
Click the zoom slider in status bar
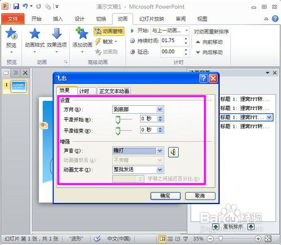221,238
